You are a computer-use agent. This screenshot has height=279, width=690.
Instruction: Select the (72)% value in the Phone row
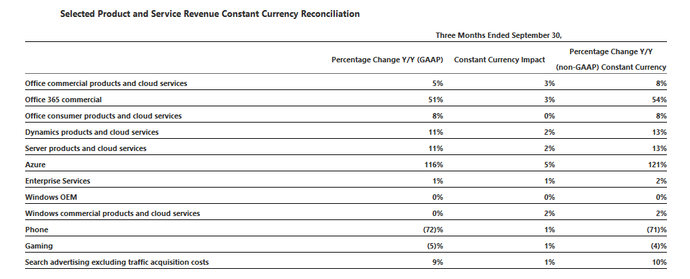[x=432, y=230]
